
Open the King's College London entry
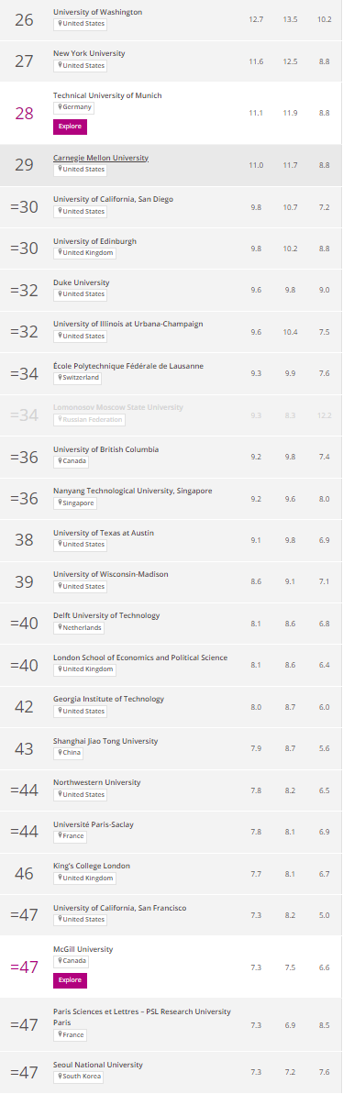tap(92, 865)
